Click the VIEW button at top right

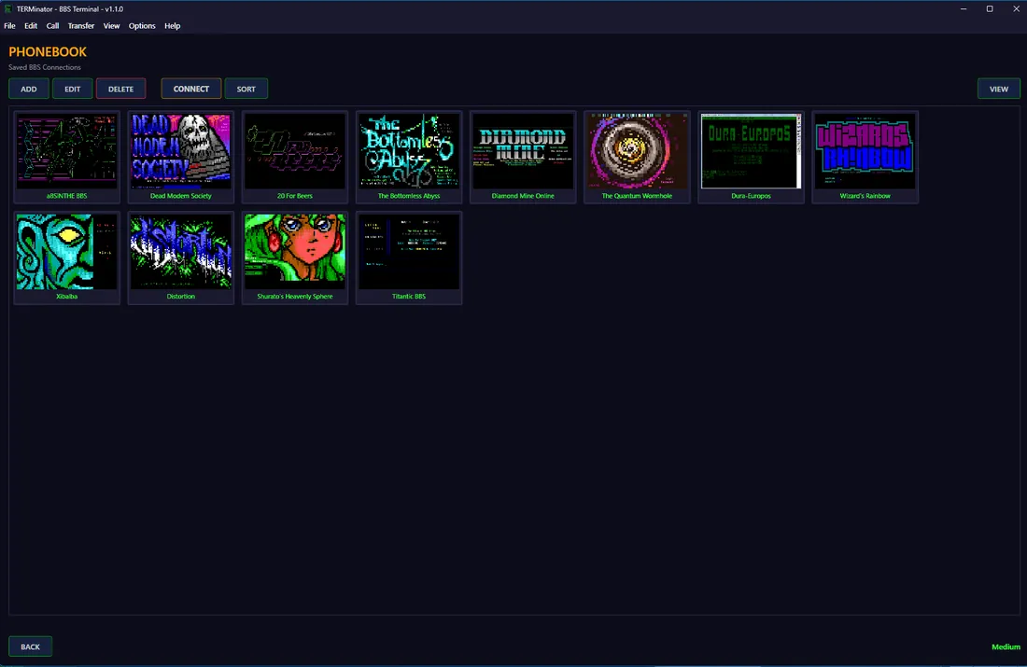(999, 89)
